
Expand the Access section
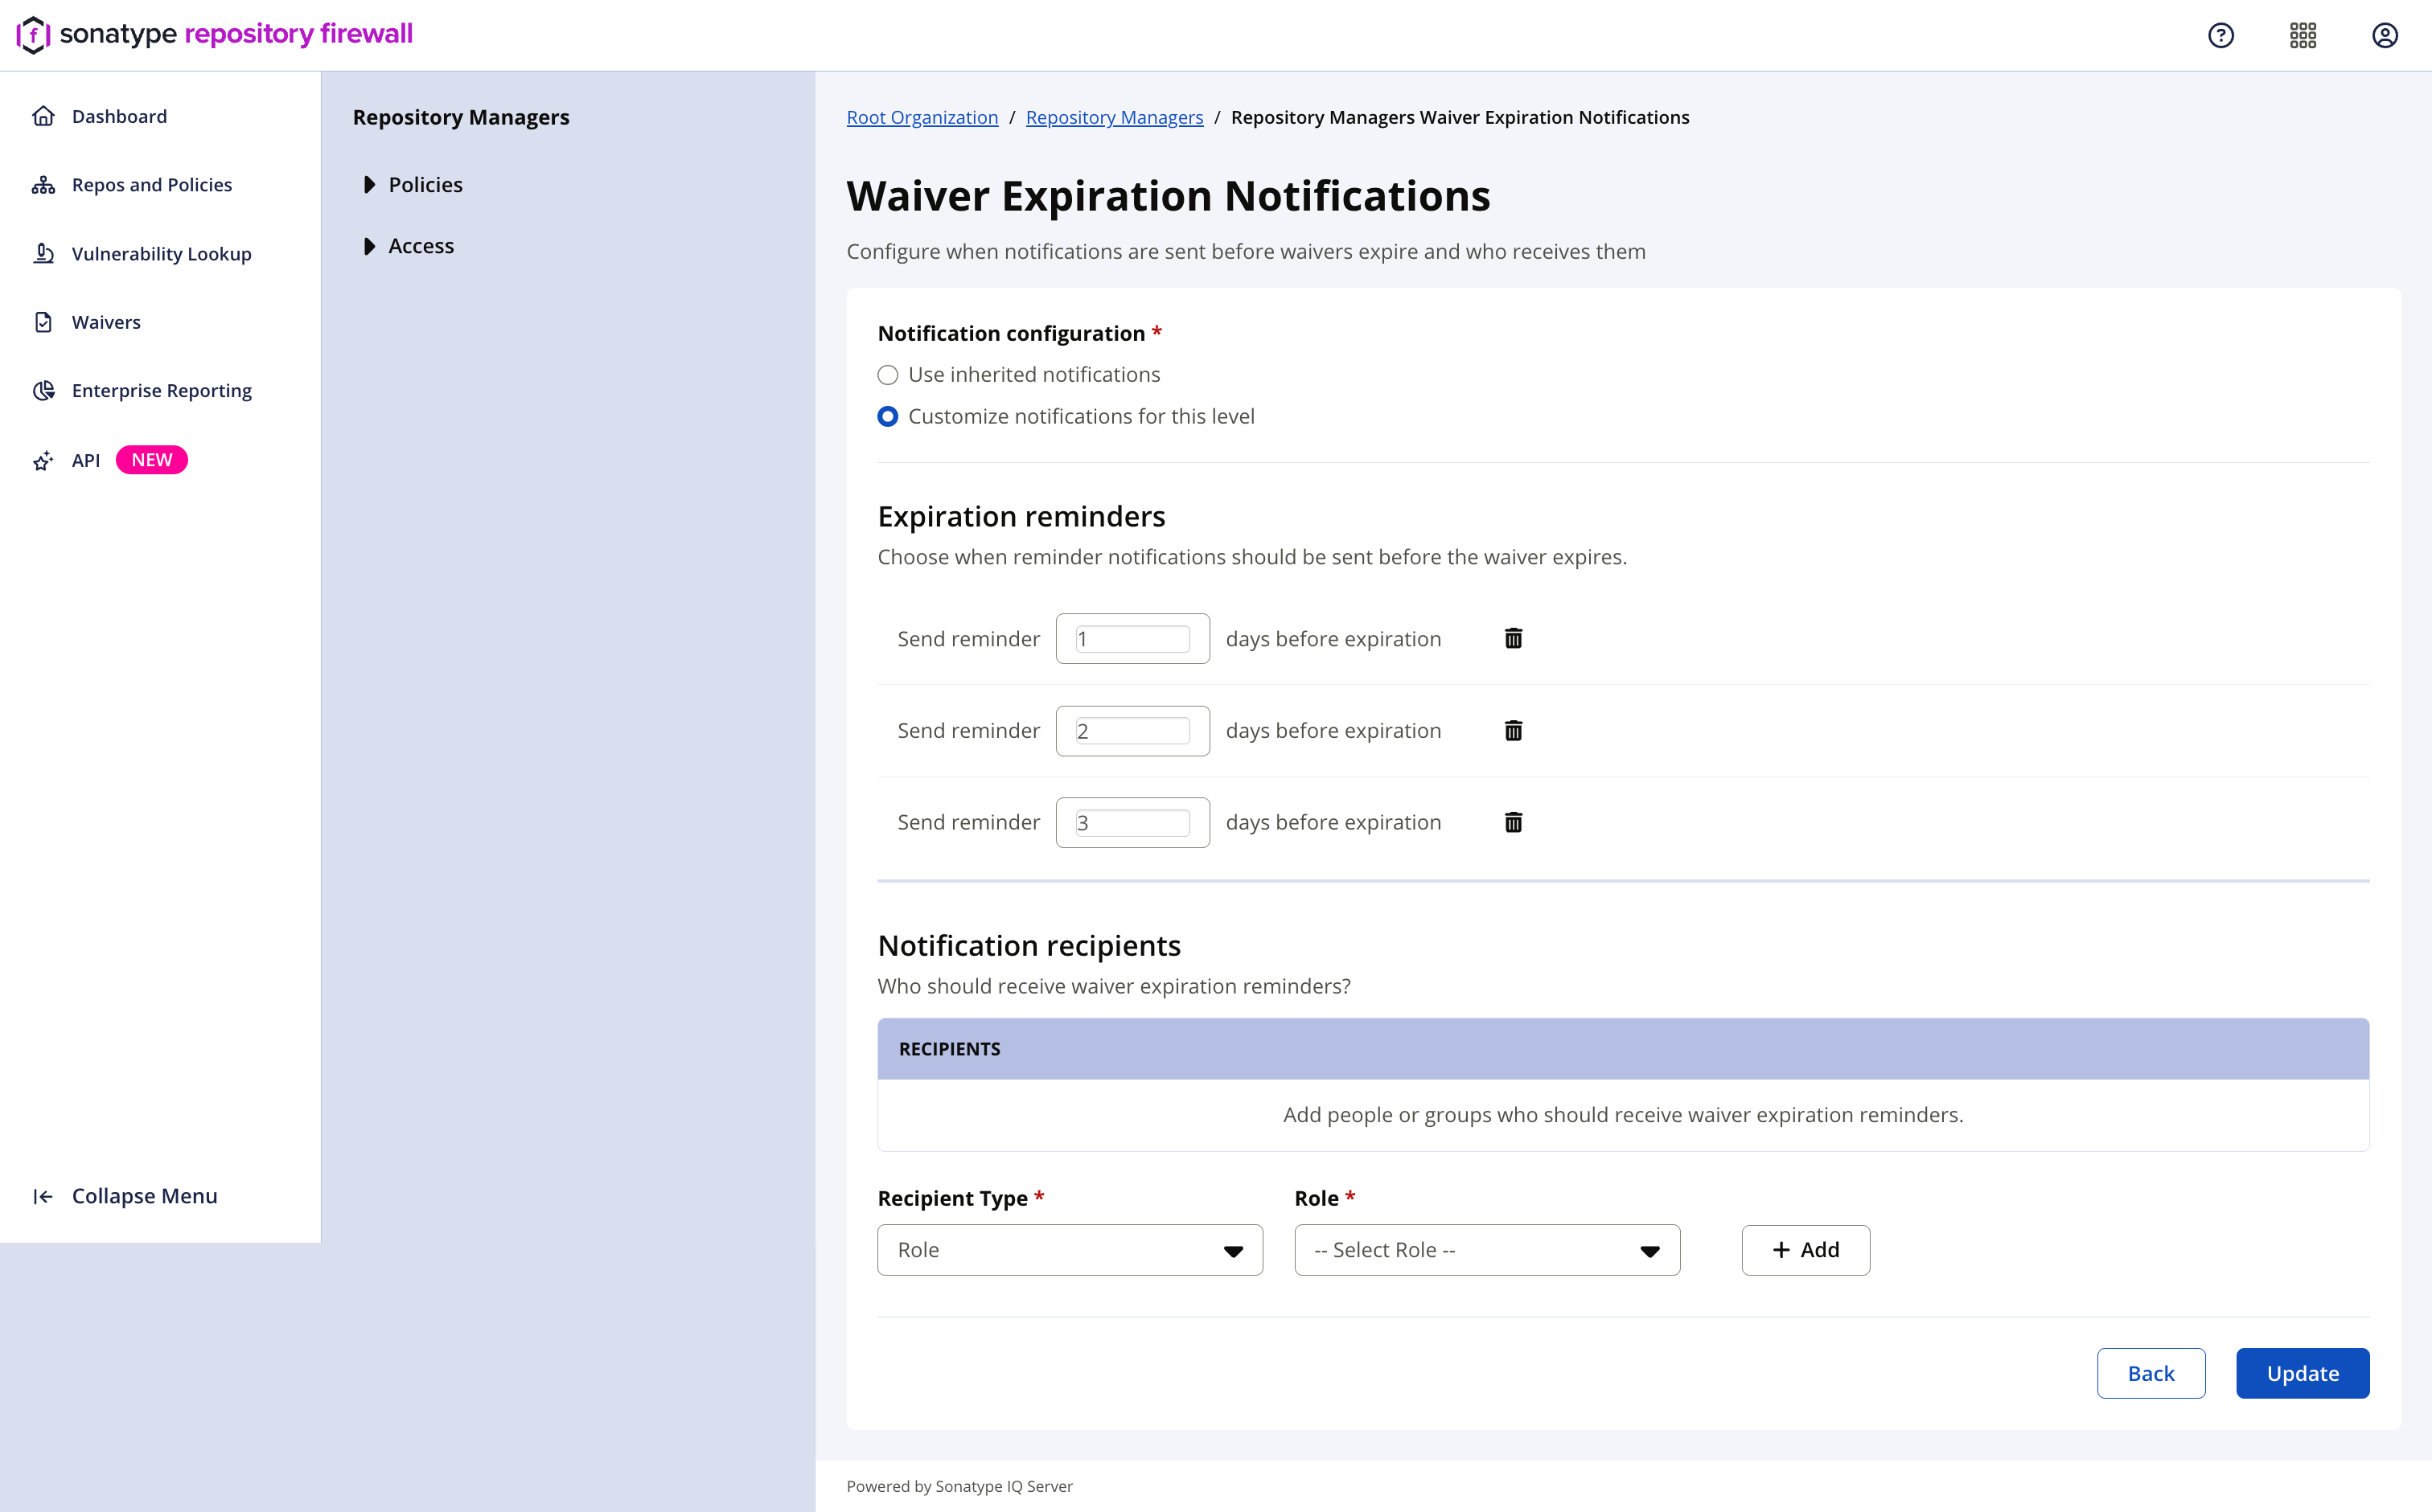click(x=369, y=246)
